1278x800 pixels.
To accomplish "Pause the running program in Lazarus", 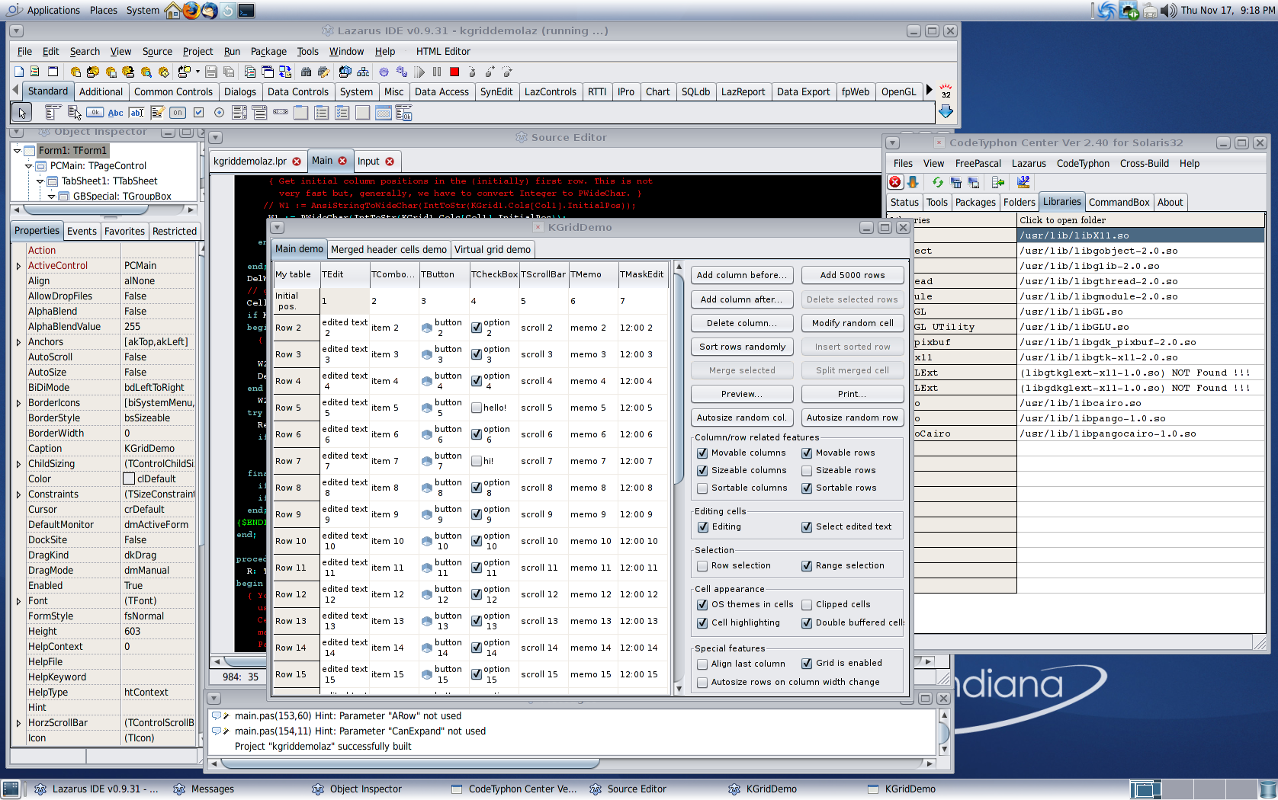I will (437, 72).
